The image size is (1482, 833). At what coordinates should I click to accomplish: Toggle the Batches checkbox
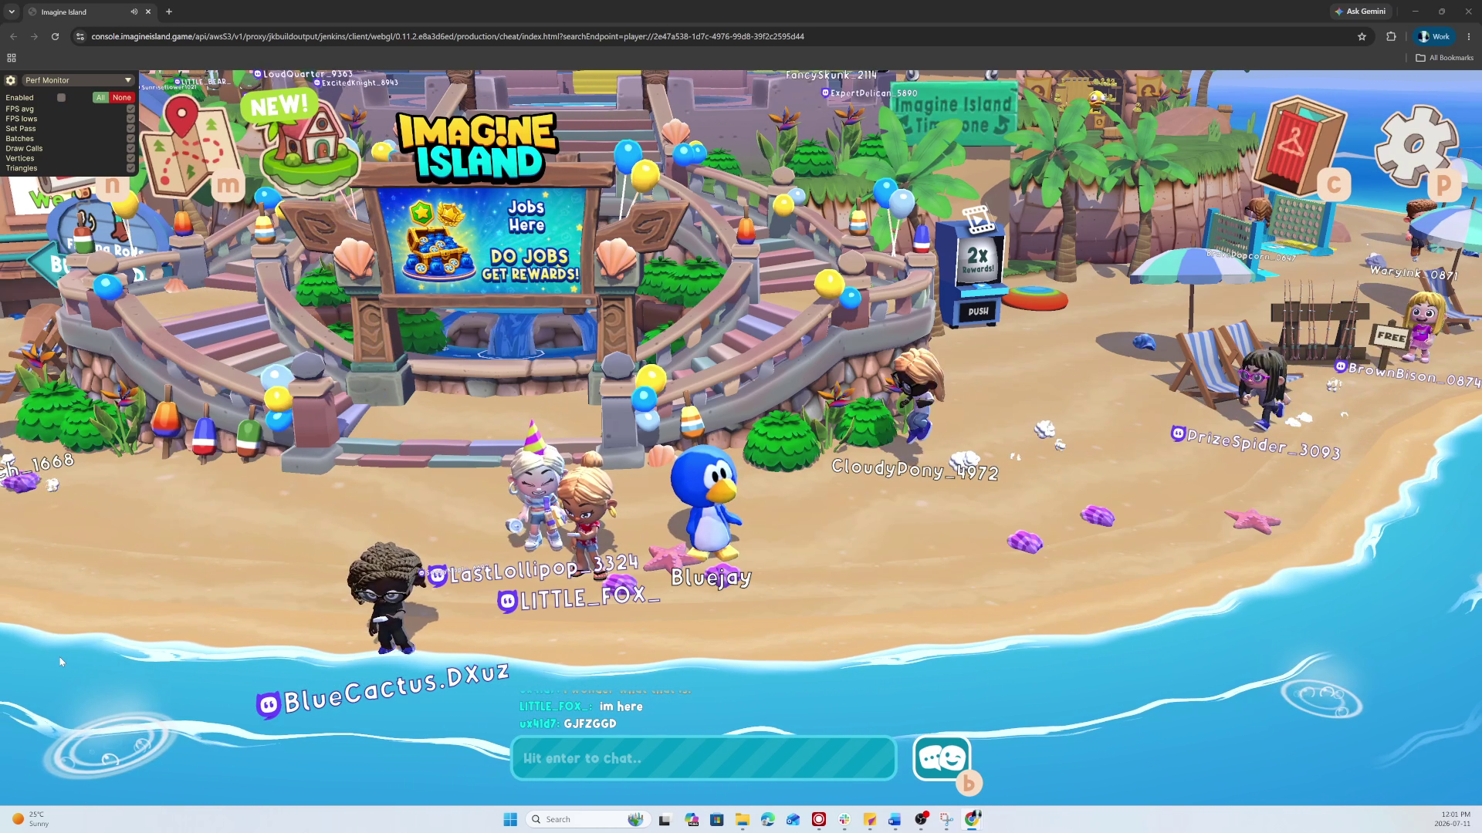[x=130, y=139]
